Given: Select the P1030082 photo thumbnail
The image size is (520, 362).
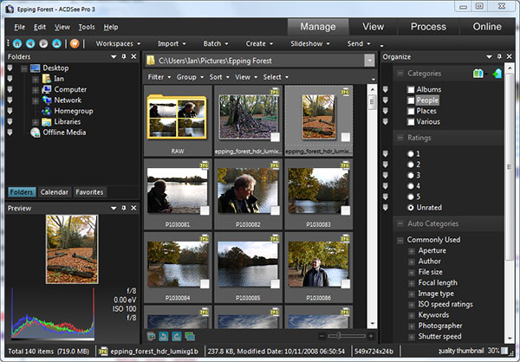Looking at the screenshot, I should pyautogui.click(x=246, y=191).
